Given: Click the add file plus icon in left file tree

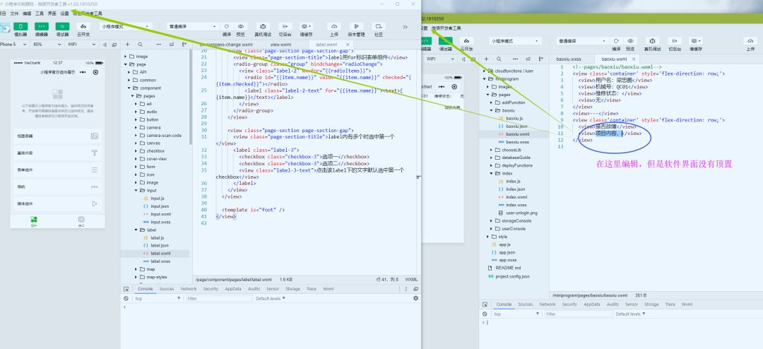Looking at the screenshot, I should (x=127, y=45).
